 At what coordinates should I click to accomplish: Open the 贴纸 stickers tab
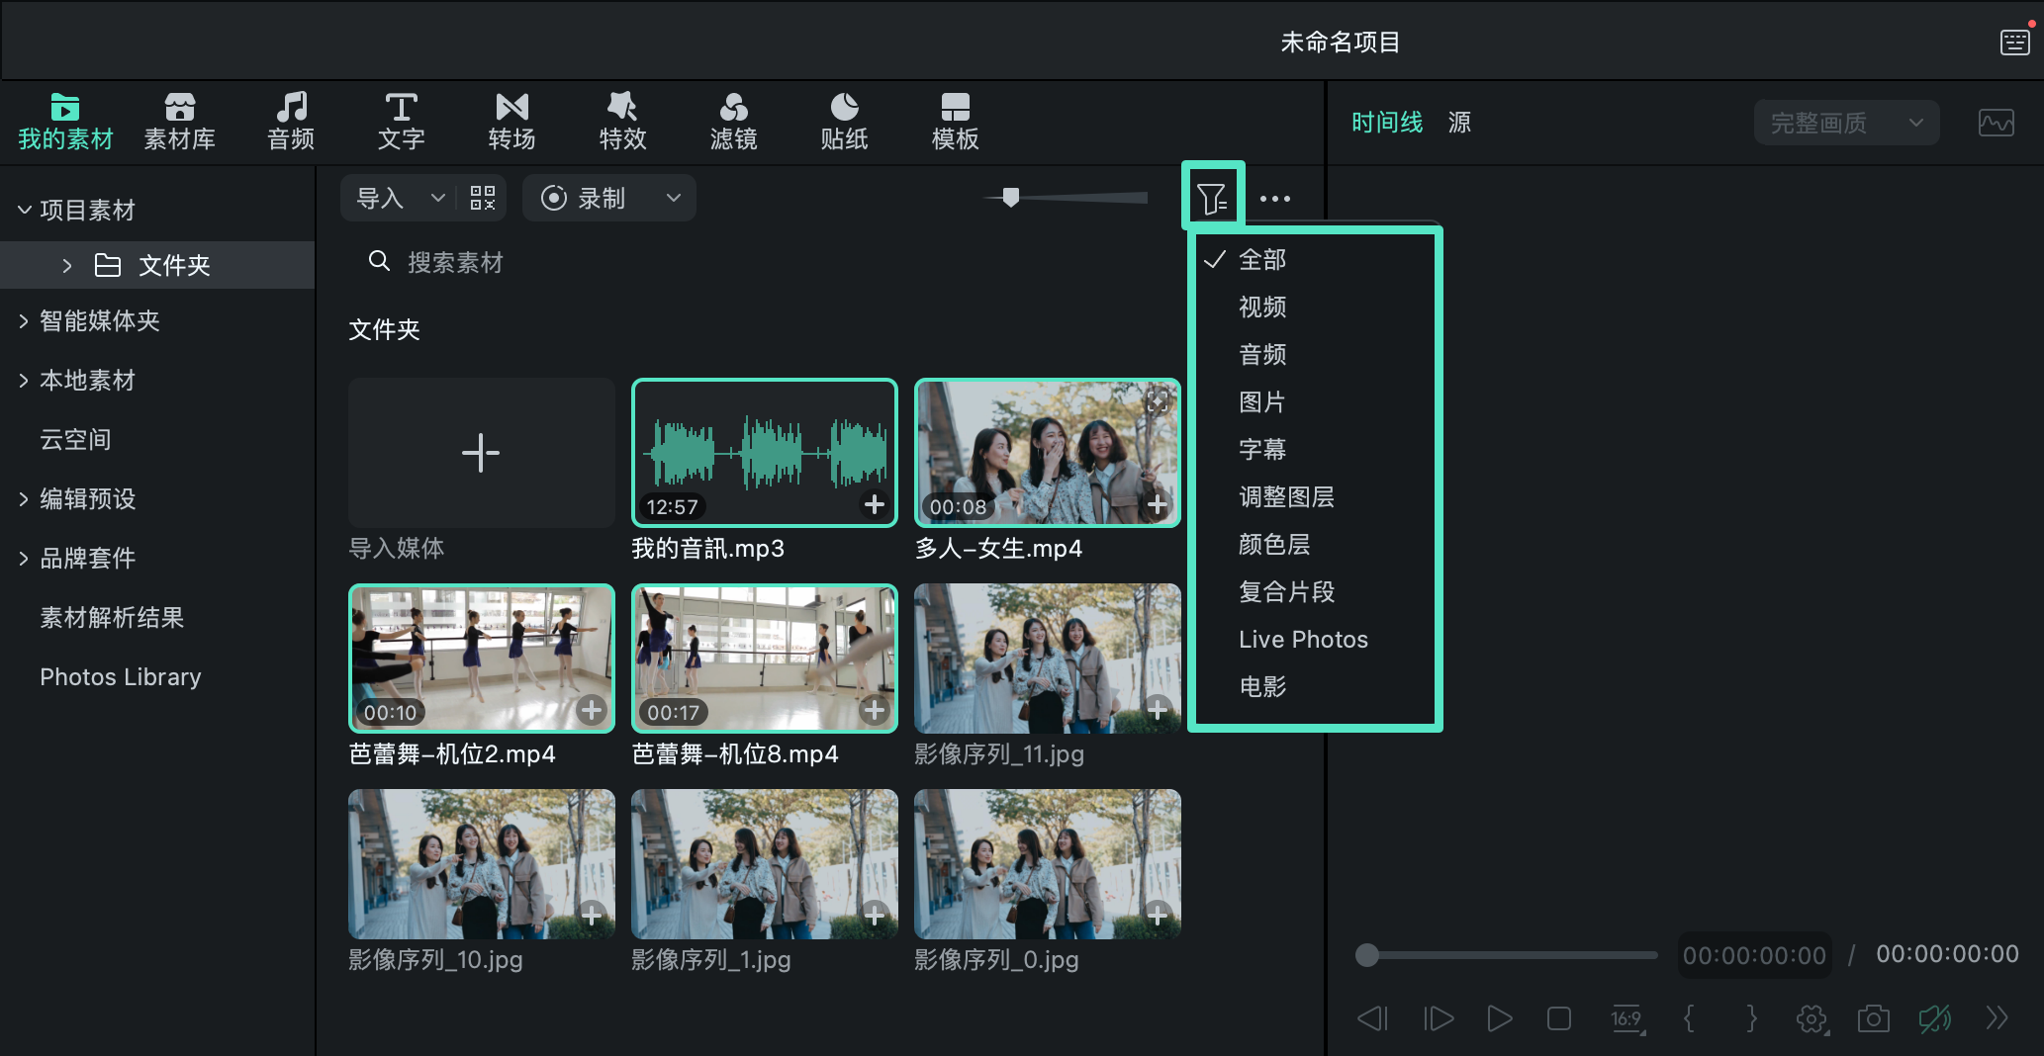pos(844,122)
